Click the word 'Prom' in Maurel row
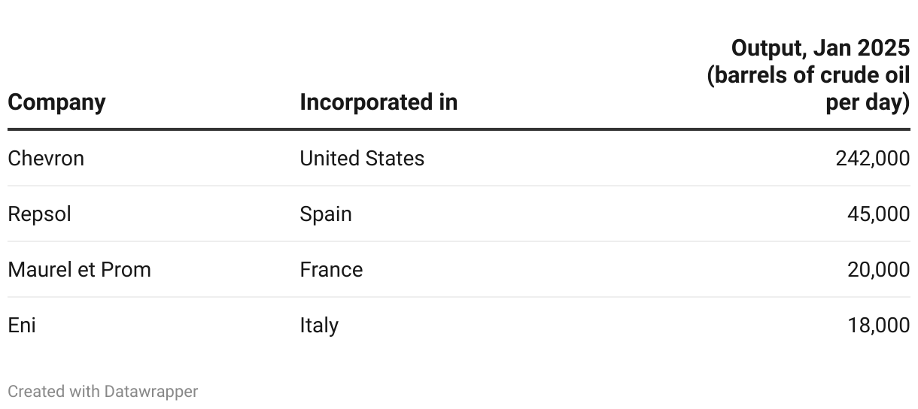 point(127,270)
